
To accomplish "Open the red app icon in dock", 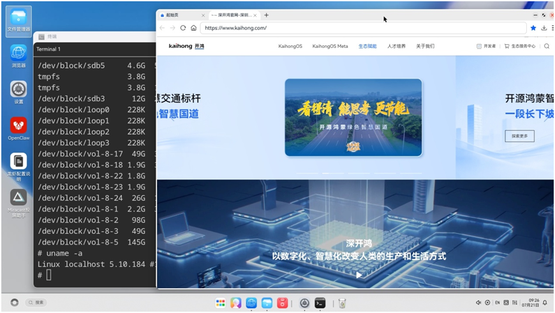I will point(282,303).
